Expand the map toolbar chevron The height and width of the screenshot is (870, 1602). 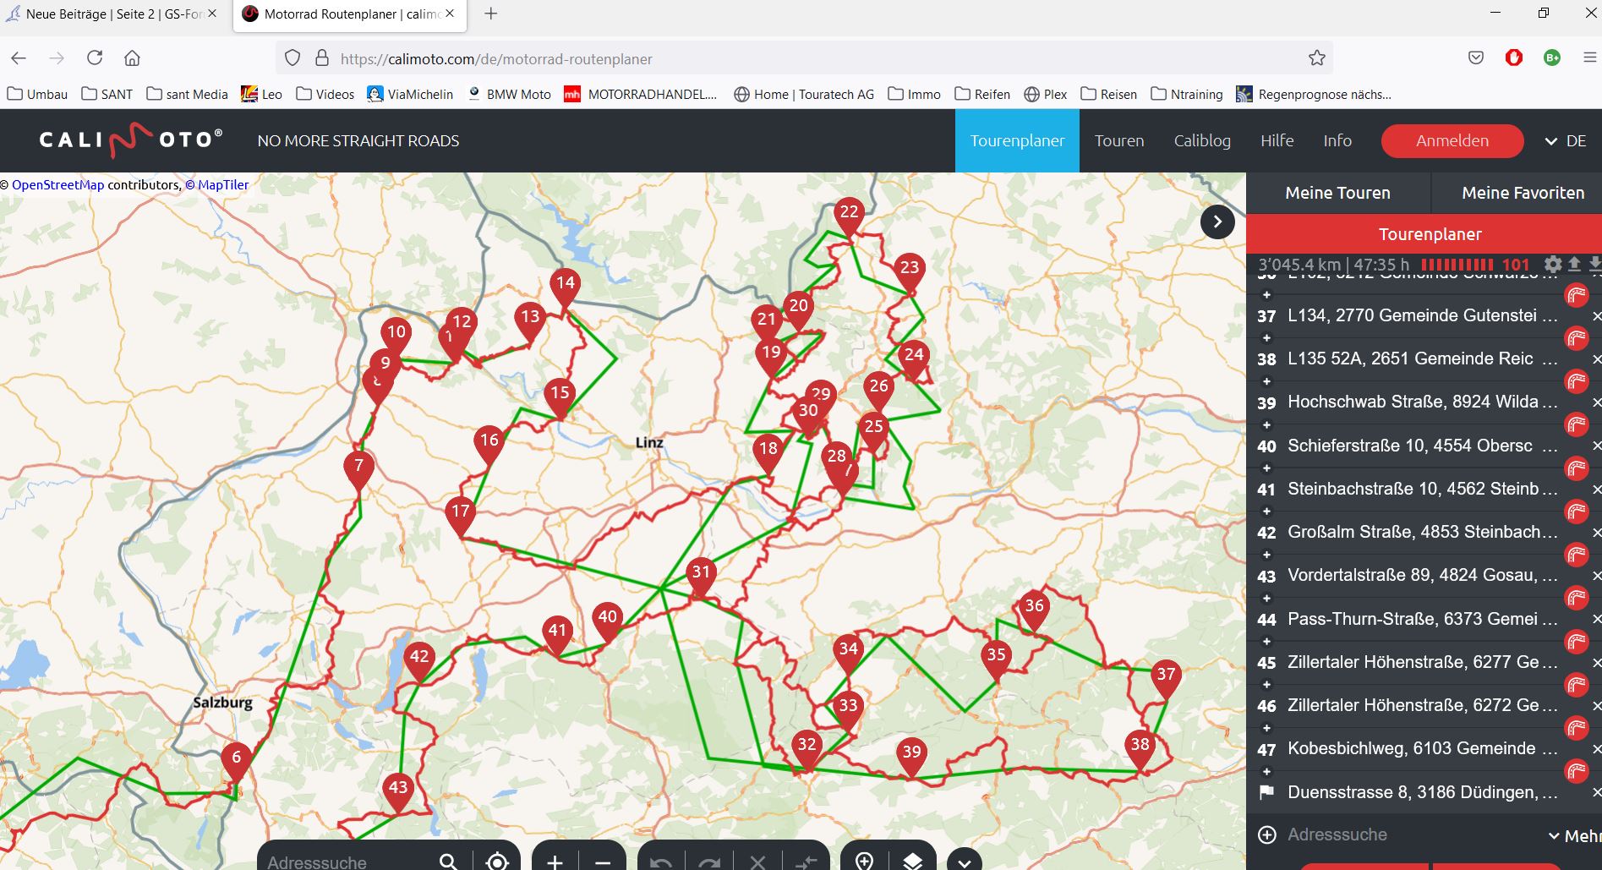pyautogui.click(x=965, y=862)
